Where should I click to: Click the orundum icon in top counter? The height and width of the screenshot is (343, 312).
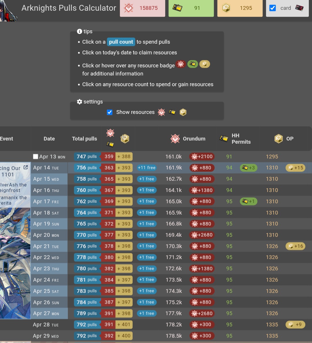(x=129, y=8)
